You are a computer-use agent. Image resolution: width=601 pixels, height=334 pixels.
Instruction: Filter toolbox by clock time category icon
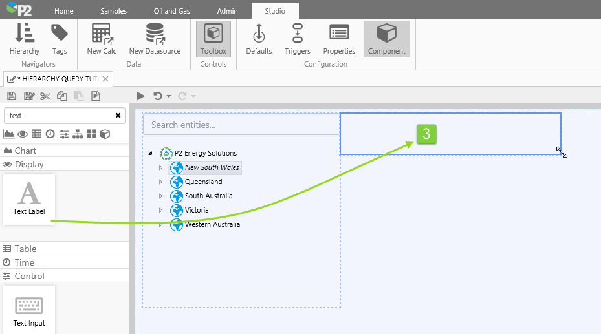coord(50,134)
